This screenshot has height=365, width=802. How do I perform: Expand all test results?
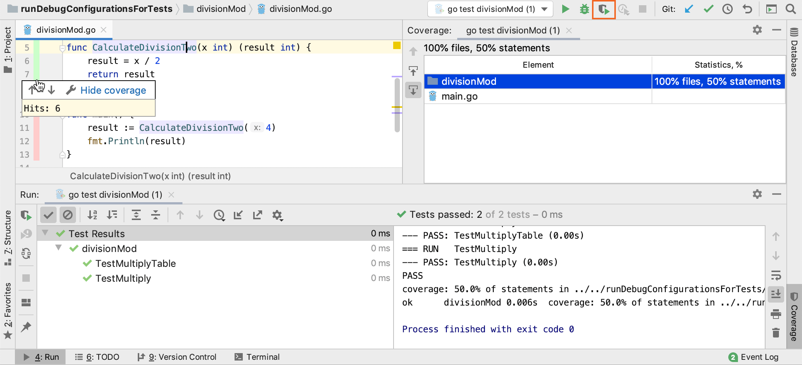click(x=136, y=215)
